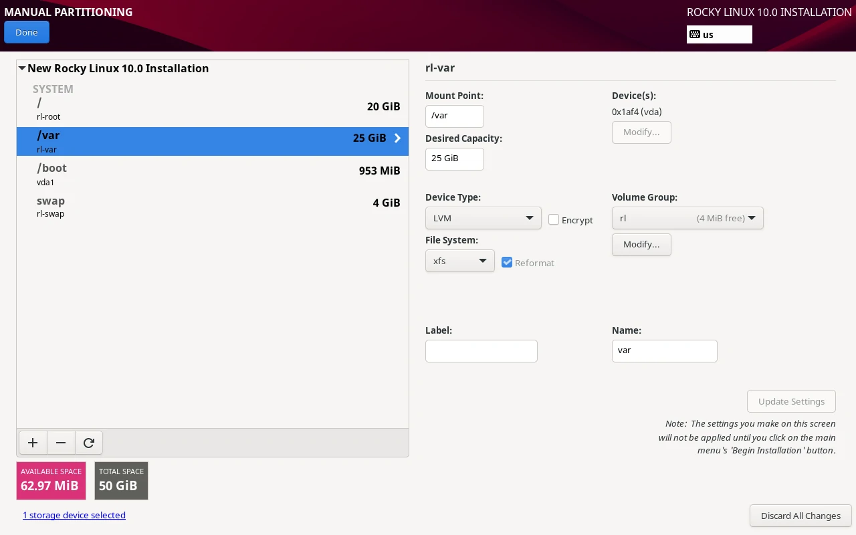
Task: Click the 0x1af4 (vda) device text
Action: coord(637,112)
